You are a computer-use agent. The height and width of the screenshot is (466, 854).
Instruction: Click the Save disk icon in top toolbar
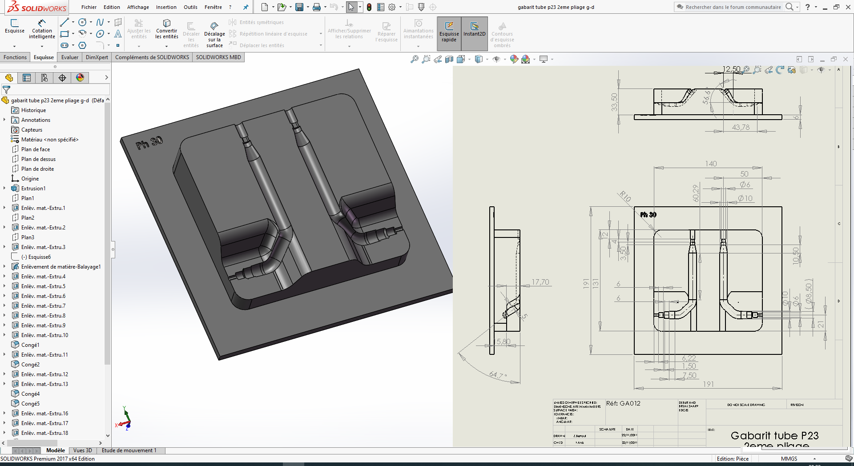[299, 7]
